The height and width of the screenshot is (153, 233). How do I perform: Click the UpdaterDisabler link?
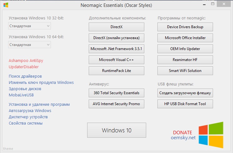click(24, 67)
